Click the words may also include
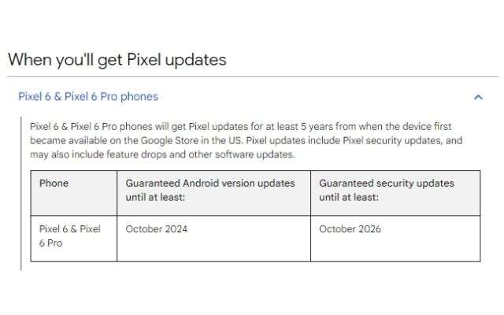This screenshot has height=315, width=504. click(59, 154)
